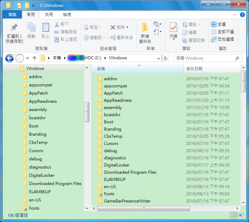Click the vertical scrollbar thumb of the file list
Viewport: 249px width, 222px height.
tap(243, 81)
